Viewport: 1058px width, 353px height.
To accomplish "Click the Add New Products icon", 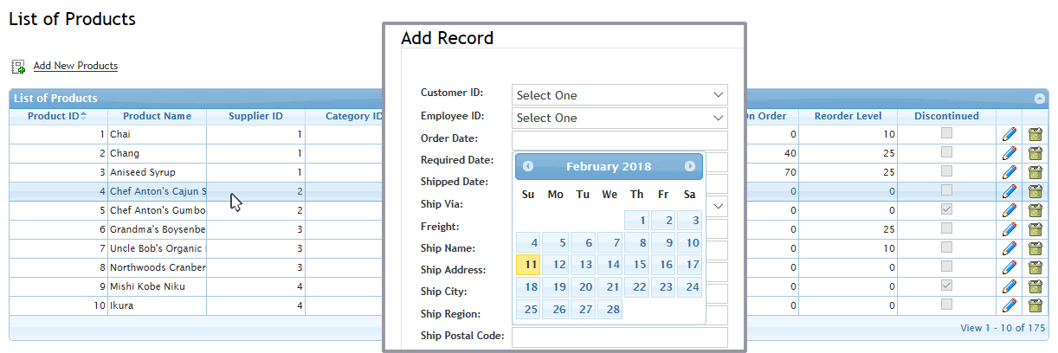I will 18,67.
